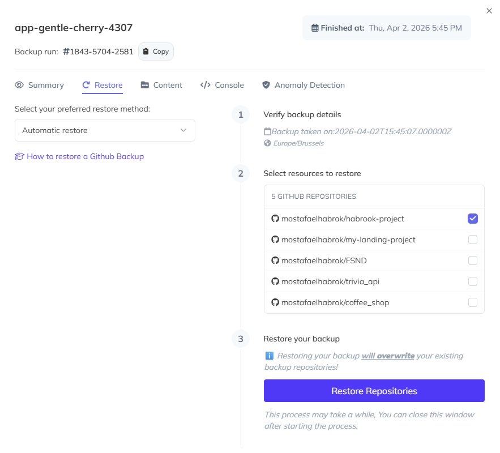Check the mostafaelhabrok/my-landing-project checkbox

point(473,240)
